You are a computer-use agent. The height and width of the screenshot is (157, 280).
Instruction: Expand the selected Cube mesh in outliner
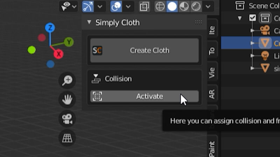[x=252, y=43]
